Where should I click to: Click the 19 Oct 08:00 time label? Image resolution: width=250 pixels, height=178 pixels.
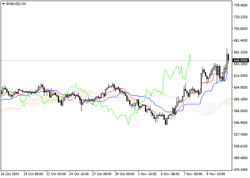click(x=33, y=174)
